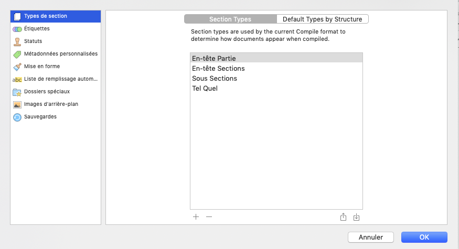
Task: Remove the selected section type with minus
Action: click(x=209, y=216)
